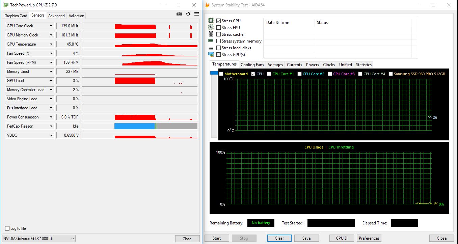Click the Stress FPU percent icon
Viewport: 458px width, 244px height.
coord(211,27)
